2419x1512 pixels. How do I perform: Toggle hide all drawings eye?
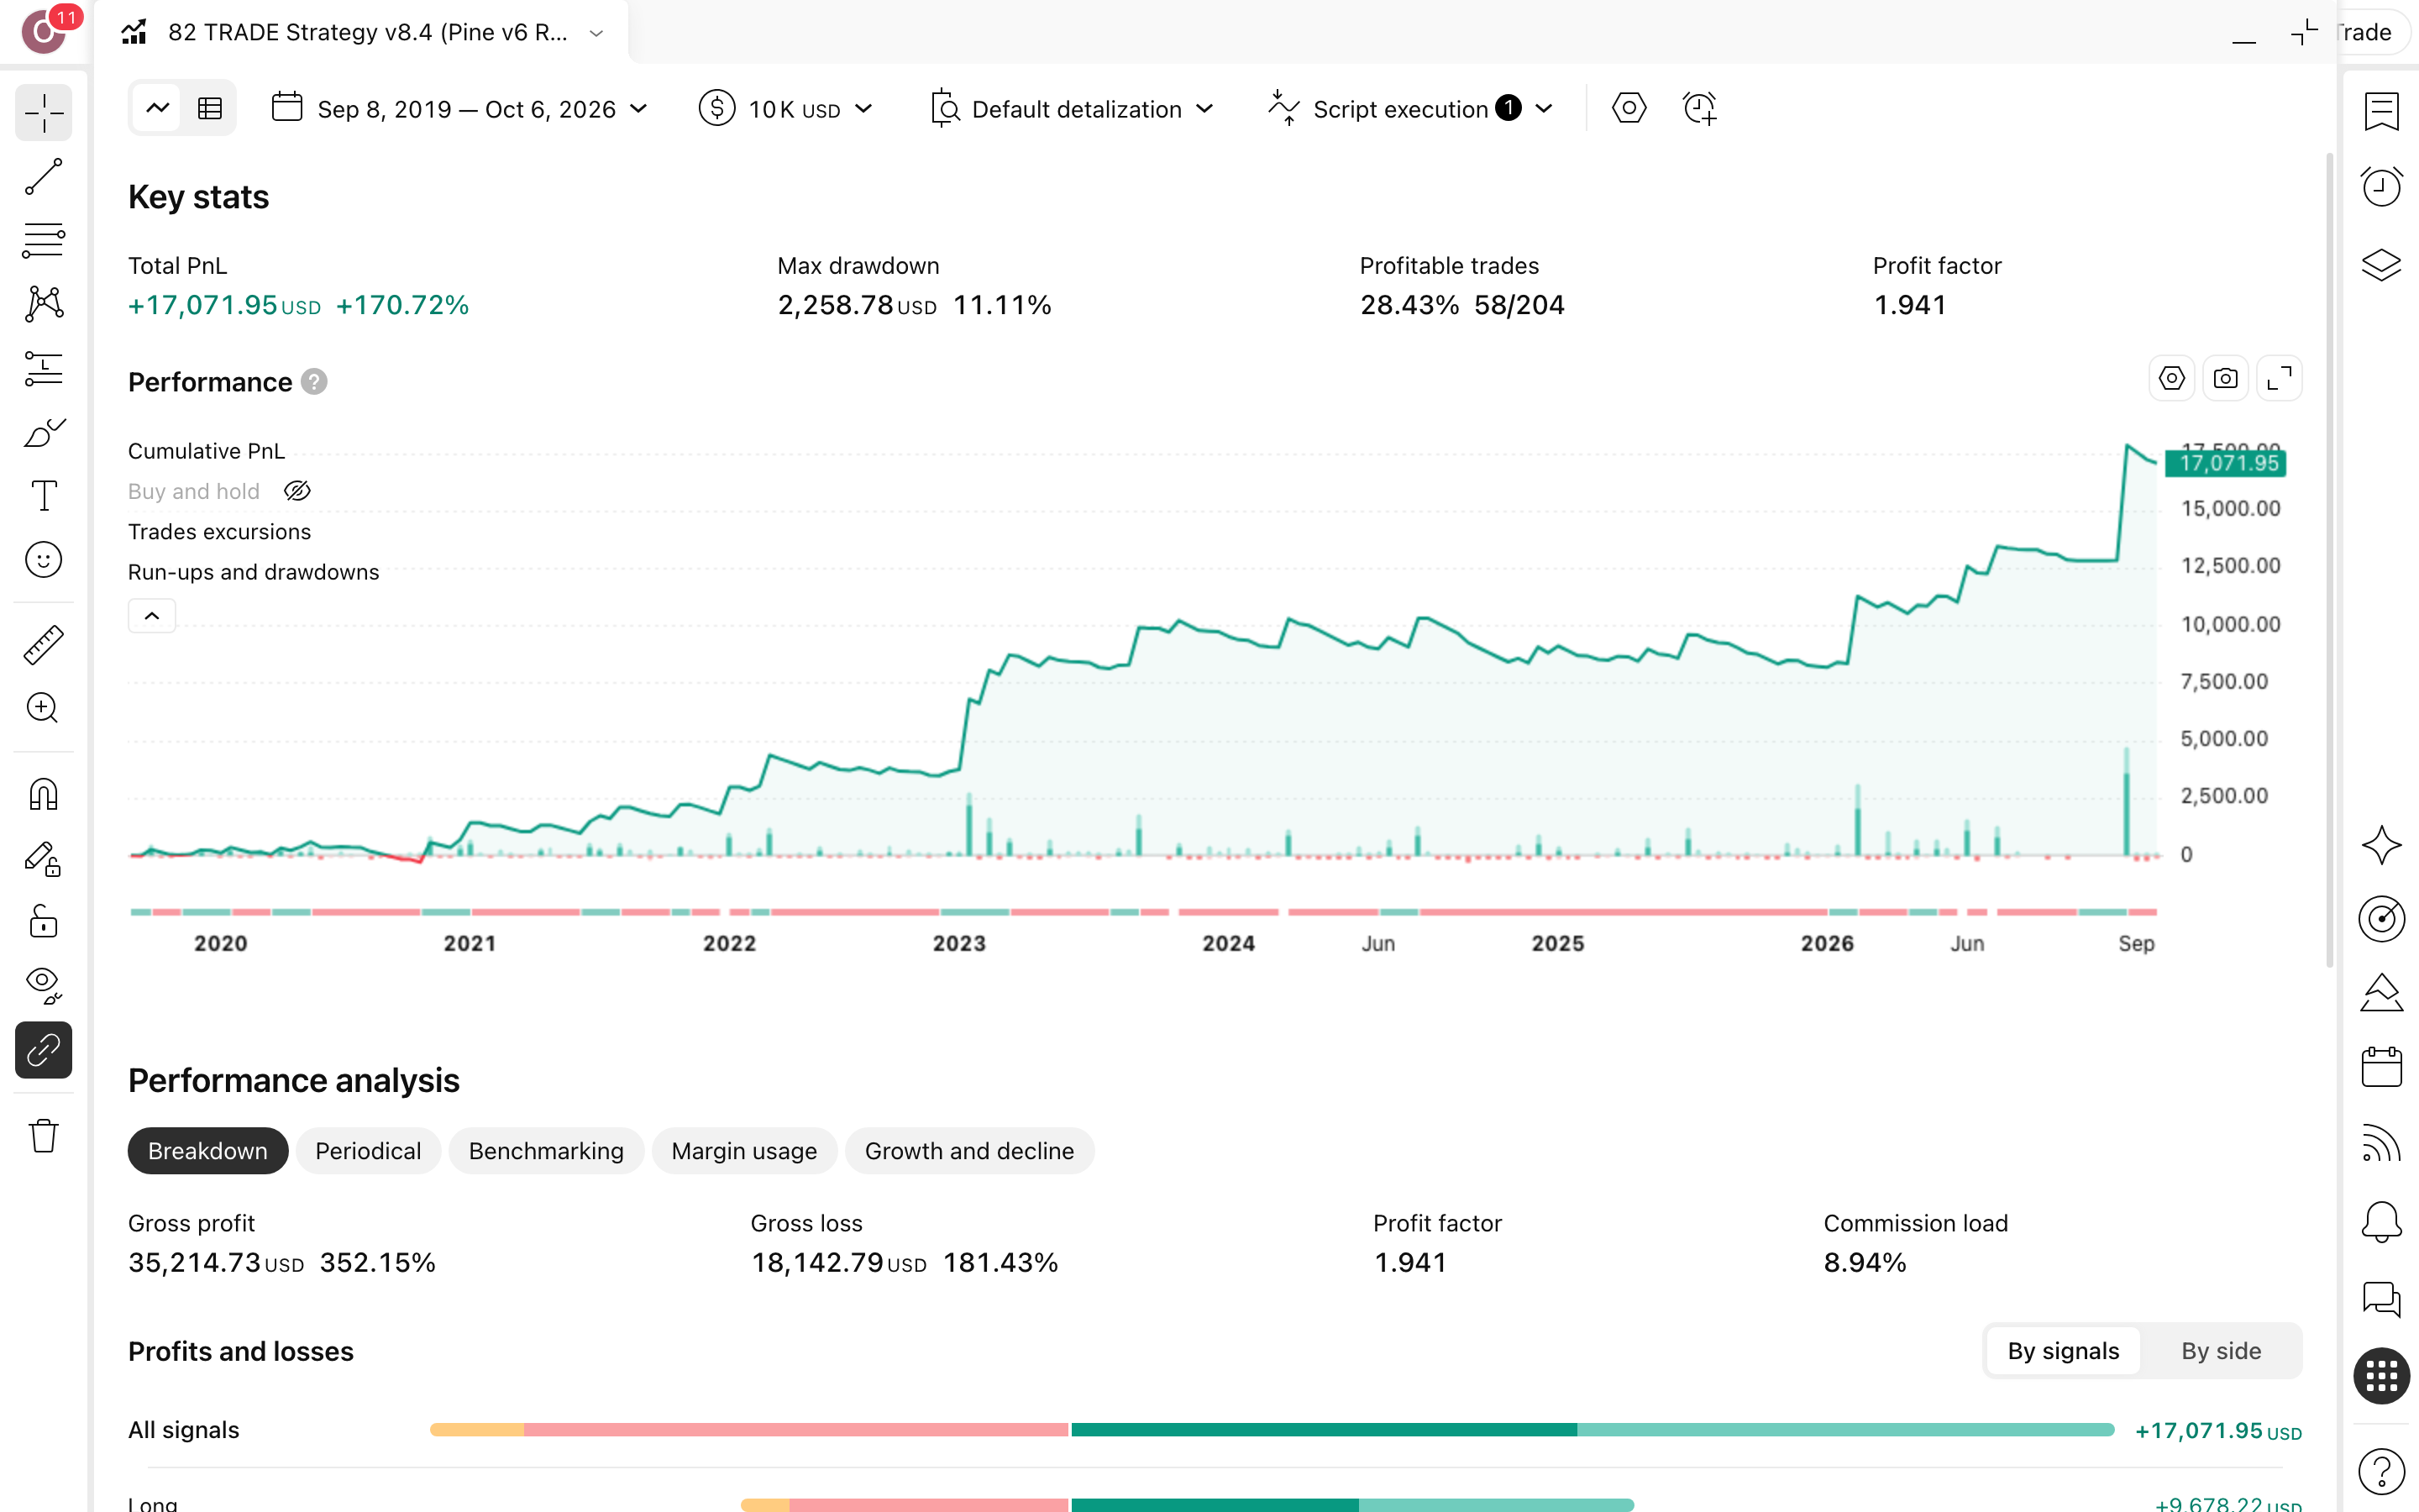click(x=44, y=986)
